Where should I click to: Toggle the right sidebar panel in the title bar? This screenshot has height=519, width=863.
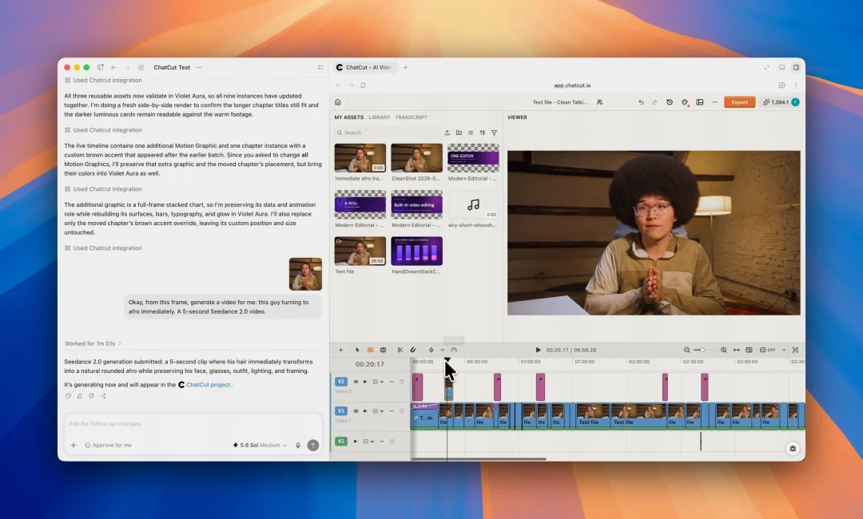(x=796, y=68)
